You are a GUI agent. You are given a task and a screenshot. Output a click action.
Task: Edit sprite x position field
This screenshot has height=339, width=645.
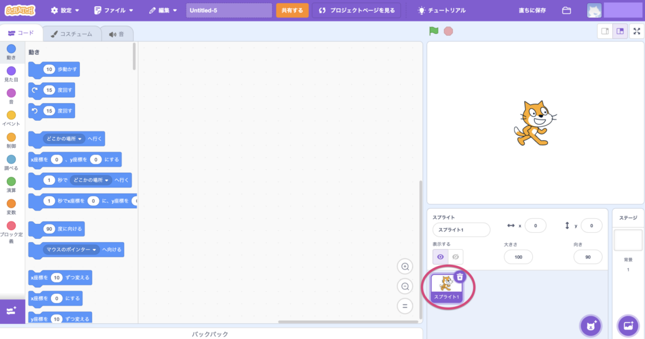pos(535,226)
